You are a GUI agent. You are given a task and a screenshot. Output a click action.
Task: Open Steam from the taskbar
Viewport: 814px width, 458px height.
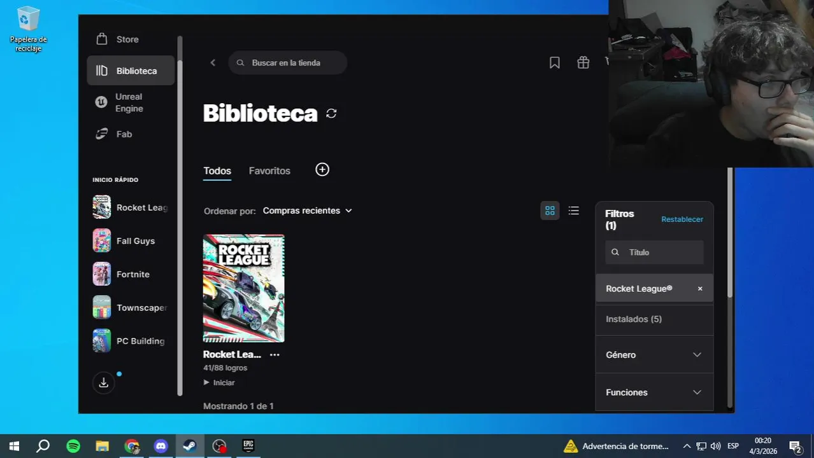(x=190, y=446)
